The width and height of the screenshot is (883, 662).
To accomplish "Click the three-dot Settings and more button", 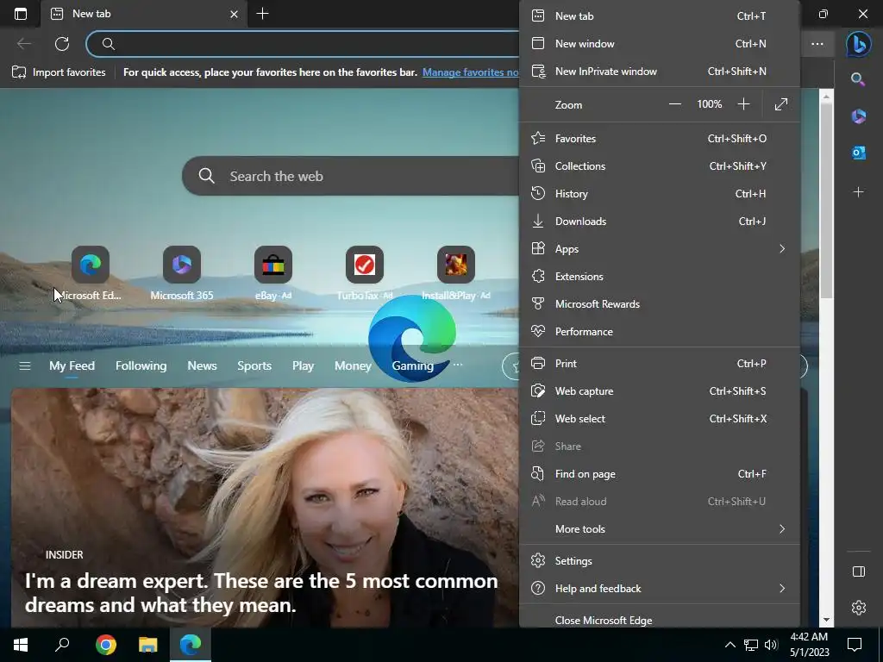I will (817, 44).
